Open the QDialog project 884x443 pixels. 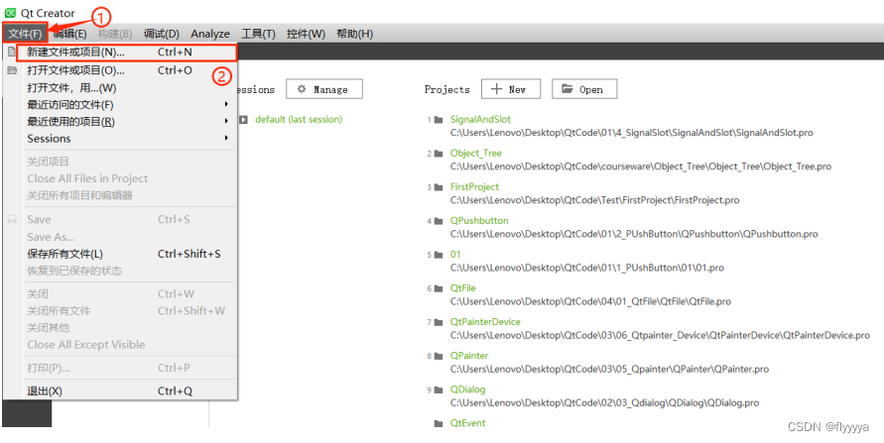coord(467,389)
